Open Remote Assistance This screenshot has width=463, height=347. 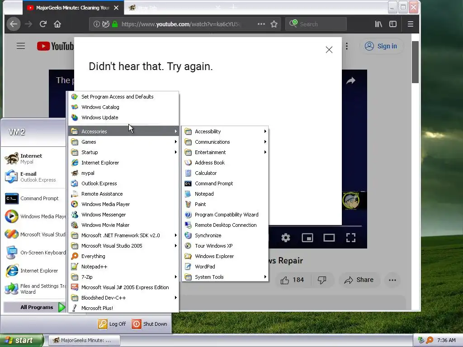(x=123, y=194)
